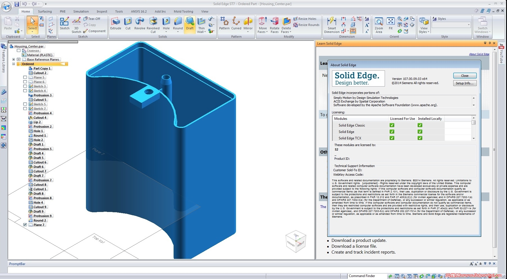
Task: Open the Styles dropdown combo box
Action: coord(451,25)
